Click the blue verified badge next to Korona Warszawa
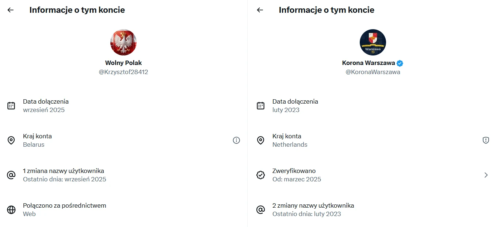Viewport: 496px width, 227px height. point(399,63)
